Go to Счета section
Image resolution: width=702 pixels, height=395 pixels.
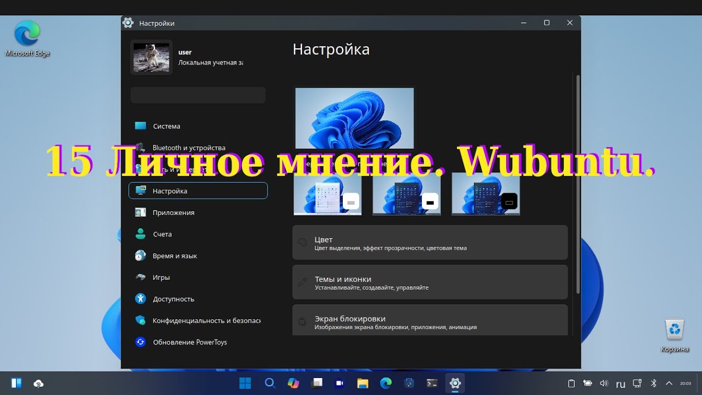[198, 234]
